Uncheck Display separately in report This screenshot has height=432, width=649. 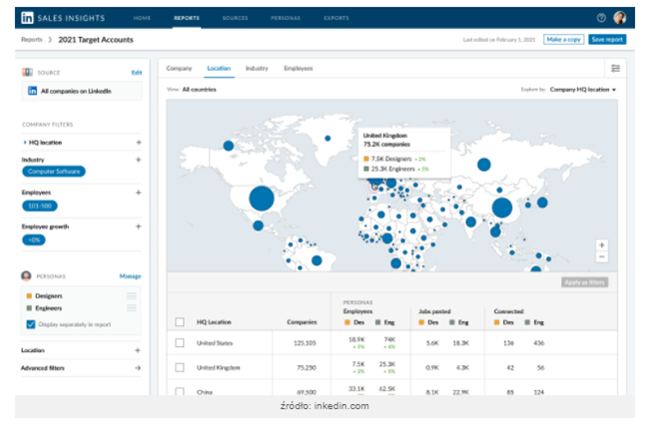click(x=30, y=324)
